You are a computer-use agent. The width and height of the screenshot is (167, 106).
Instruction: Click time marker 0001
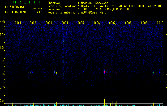(18, 23)
